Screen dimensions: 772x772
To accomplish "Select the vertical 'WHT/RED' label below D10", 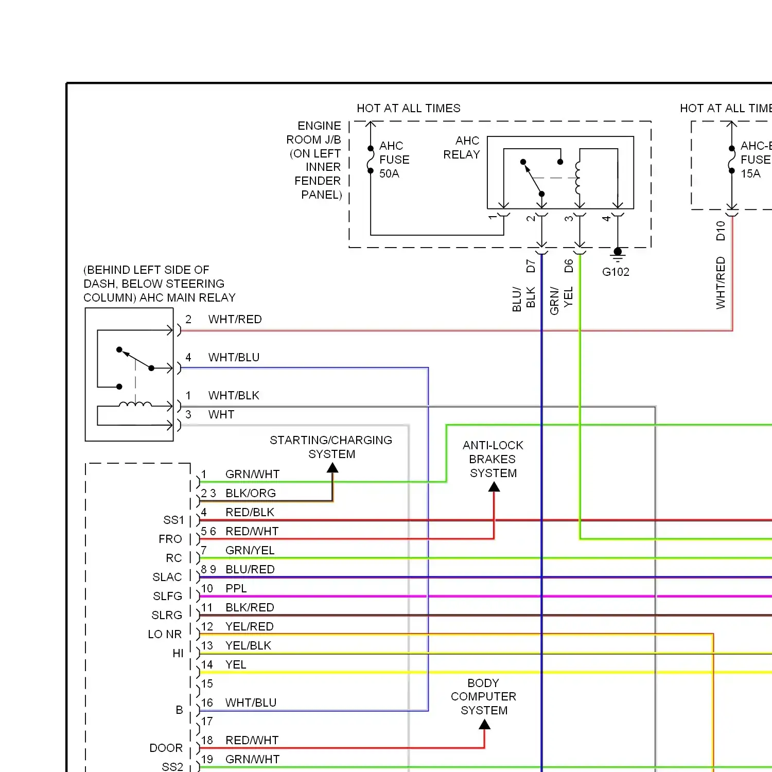I will [721, 283].
